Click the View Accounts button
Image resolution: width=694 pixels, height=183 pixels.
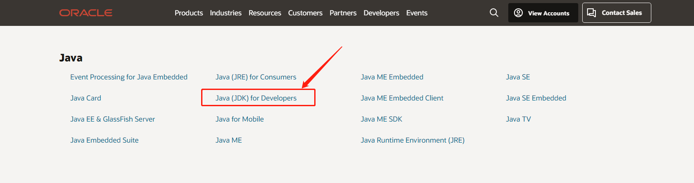click(543, 13)
